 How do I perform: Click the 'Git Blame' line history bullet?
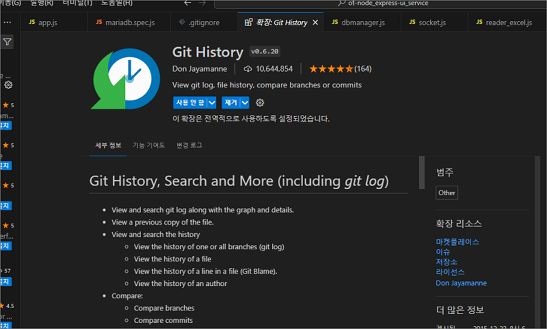click(x=206, y=271)
